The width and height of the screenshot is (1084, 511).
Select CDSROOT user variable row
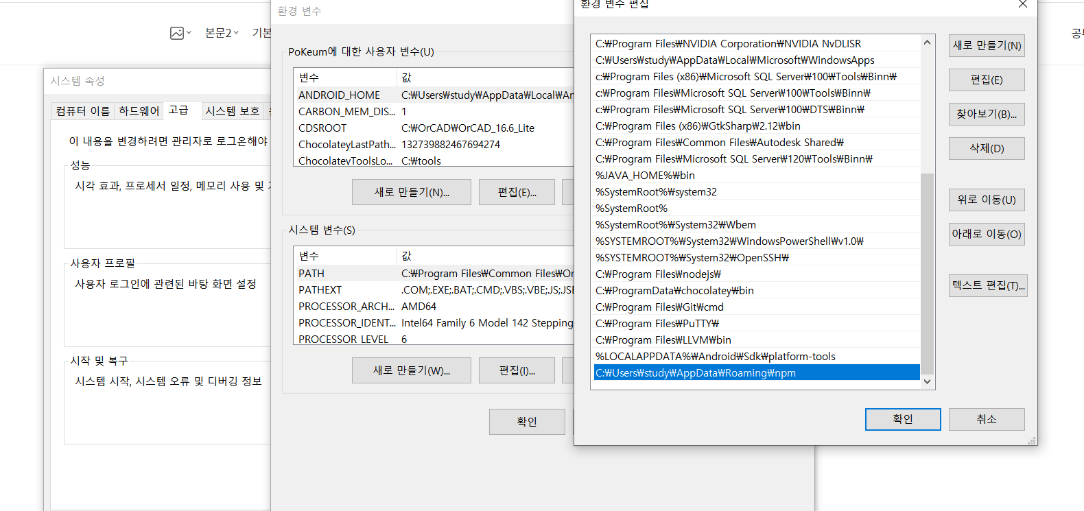(434, 128)
